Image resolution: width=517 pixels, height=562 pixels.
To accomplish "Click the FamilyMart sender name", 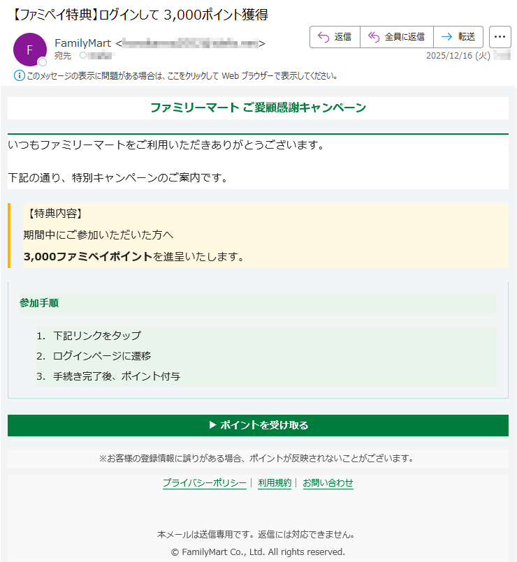I will 82,43.
